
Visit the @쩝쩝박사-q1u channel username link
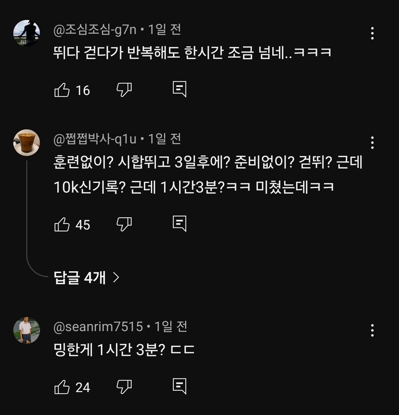click(95, 139)
